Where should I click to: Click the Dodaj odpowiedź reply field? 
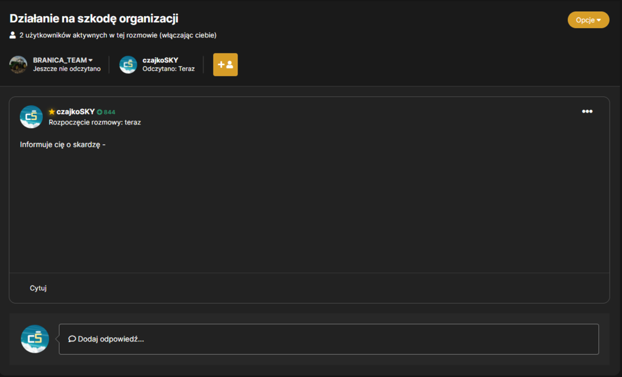329,339
